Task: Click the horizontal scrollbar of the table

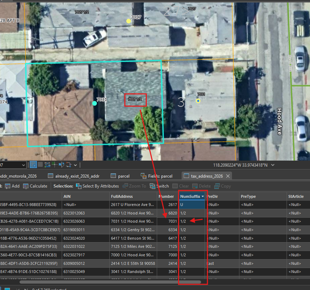Action: [110, 282]
